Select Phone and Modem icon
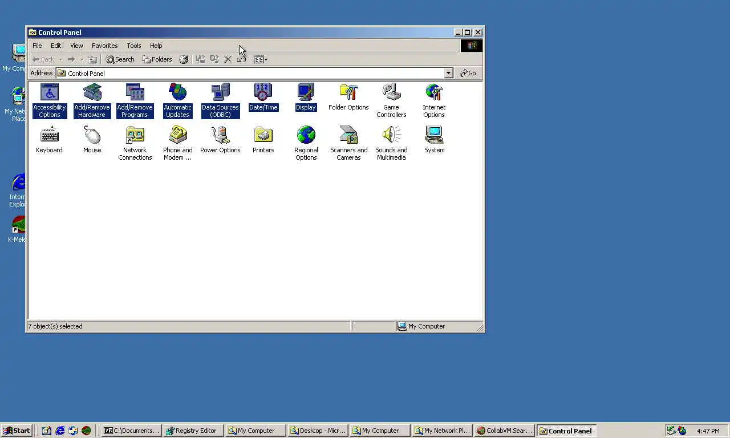Screen dimensions: 730x438 click(177, 144)
